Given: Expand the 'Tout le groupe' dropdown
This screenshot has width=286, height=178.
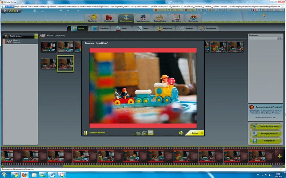Looking at the screenshot, I should point(36,36).
